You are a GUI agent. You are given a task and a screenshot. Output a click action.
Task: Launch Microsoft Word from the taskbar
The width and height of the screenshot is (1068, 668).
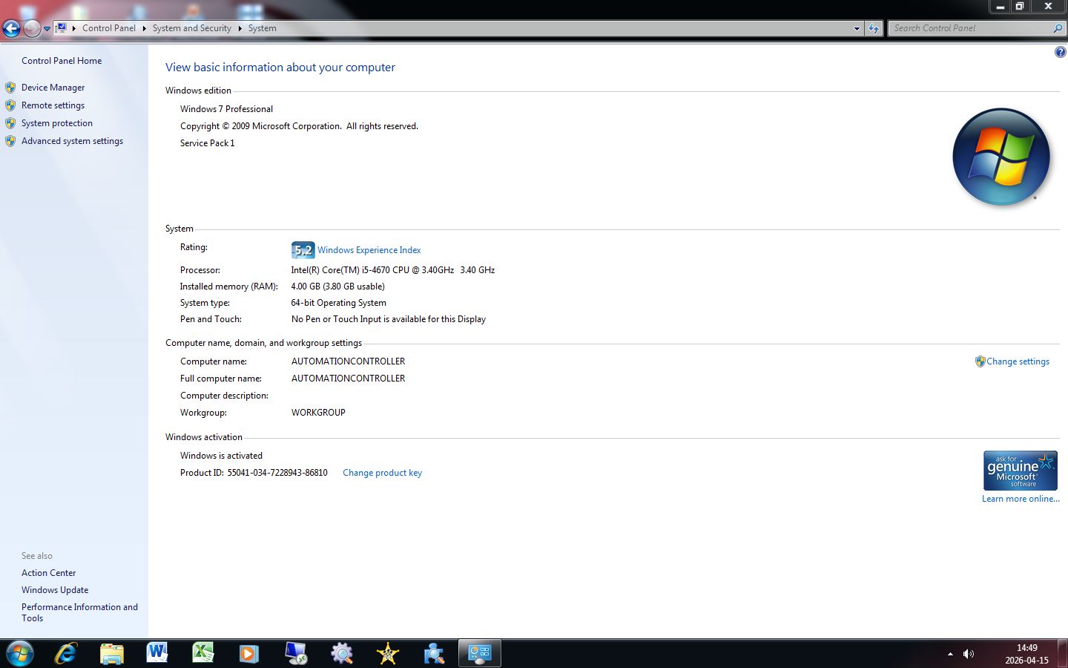click(x=156, y=653)
